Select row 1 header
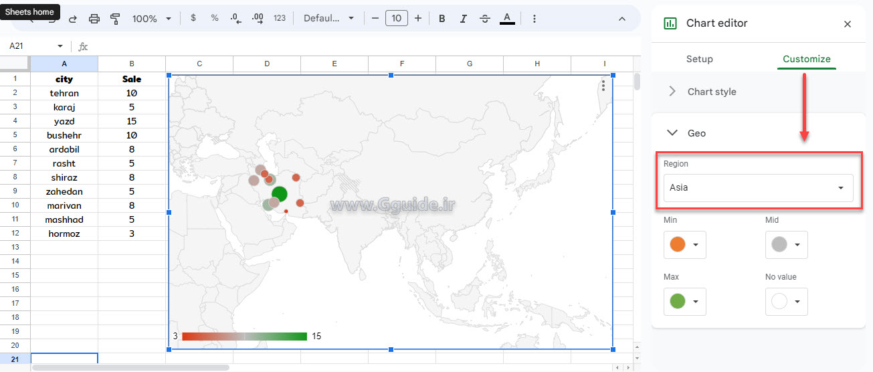873x372 pixels. [x=15, y=79]
